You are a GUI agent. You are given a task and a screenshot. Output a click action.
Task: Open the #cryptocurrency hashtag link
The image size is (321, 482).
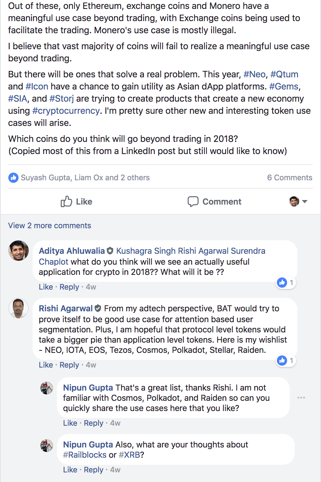click(x=66, y=111)
